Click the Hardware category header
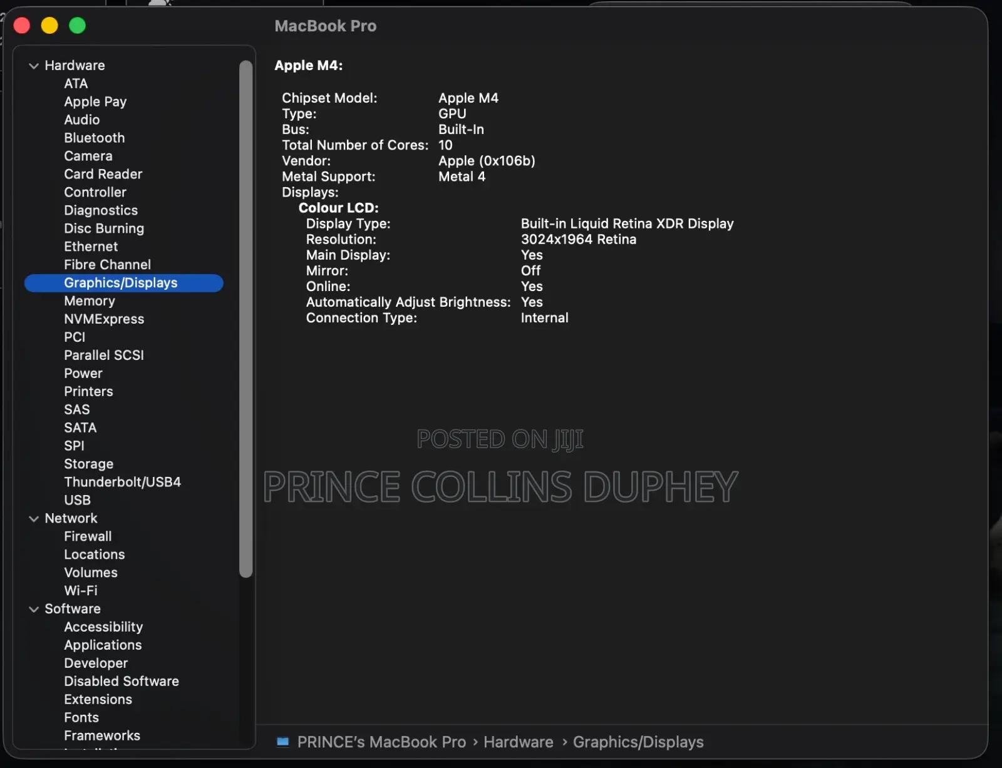 pos(75,66)
